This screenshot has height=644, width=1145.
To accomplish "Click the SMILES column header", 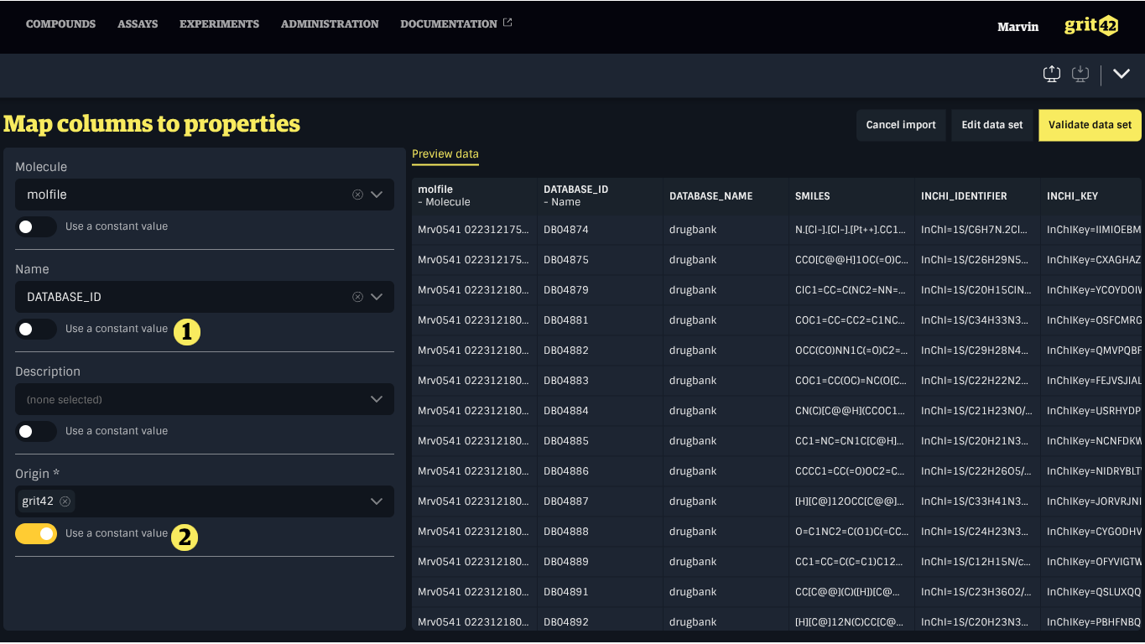I will click(851, 195).
